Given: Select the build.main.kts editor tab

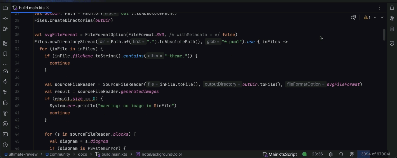Looking at the screenshot, I should [31, 8].
